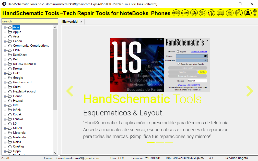
Task: Click the DataSheet folder icon
Action: tap(10, 55)
